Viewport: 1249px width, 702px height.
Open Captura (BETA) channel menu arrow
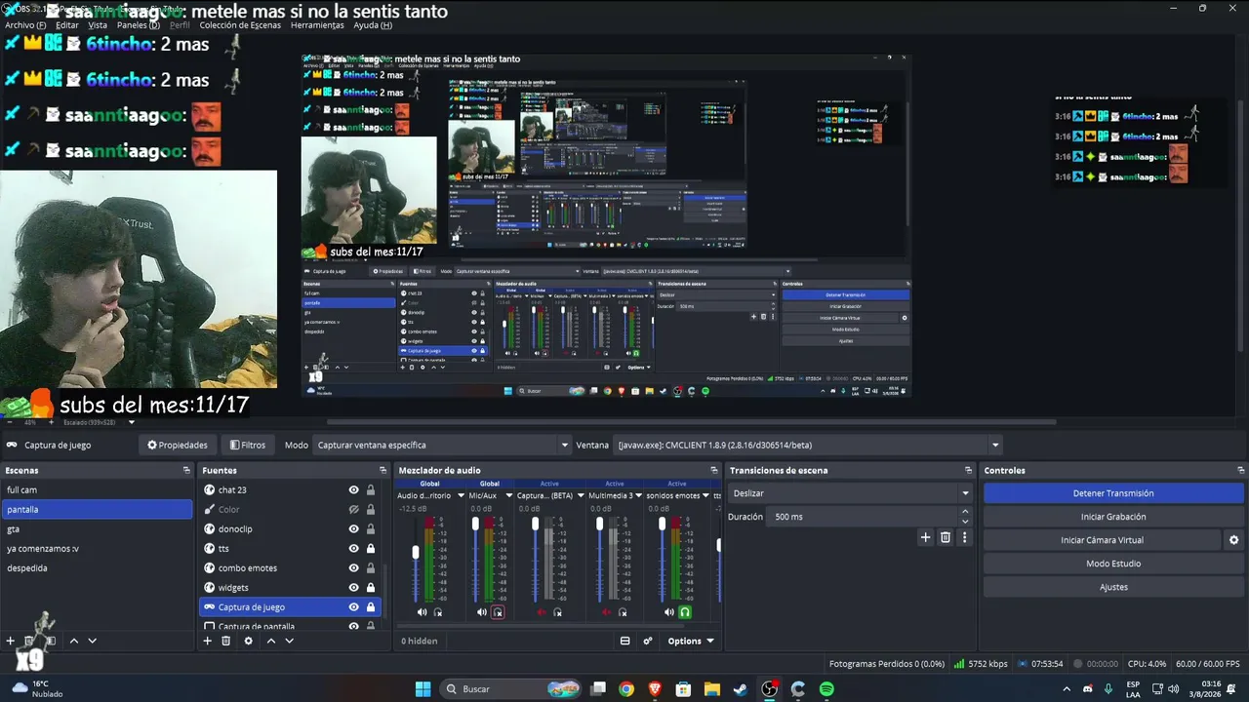point(581,495)
